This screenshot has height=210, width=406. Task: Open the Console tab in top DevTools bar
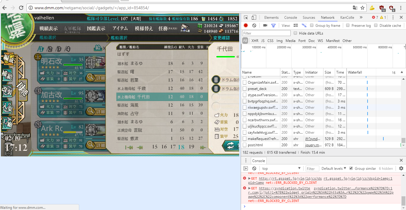point(290,18)
